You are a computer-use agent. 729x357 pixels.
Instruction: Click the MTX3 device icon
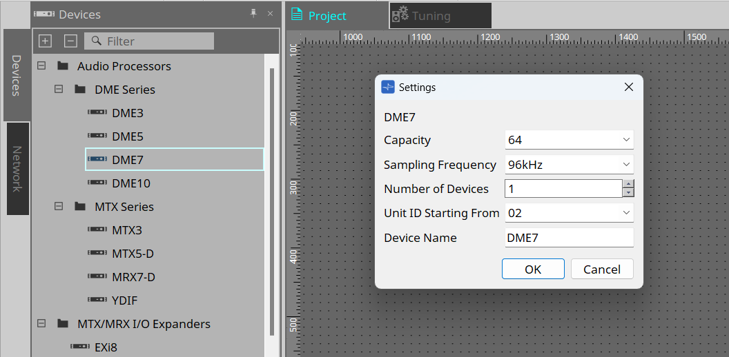coord(97,229)
